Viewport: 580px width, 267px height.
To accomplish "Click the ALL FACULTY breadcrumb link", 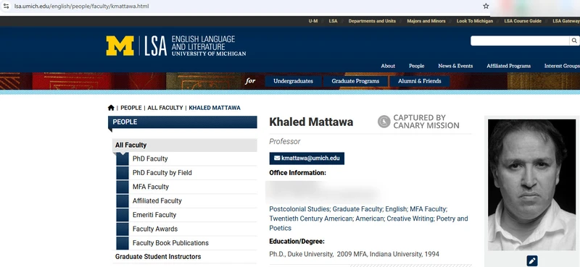I will (165, 108).
